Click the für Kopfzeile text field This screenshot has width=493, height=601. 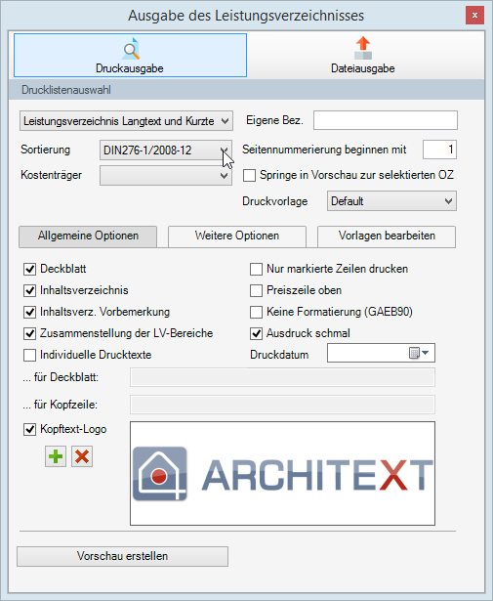coord(282,405)
